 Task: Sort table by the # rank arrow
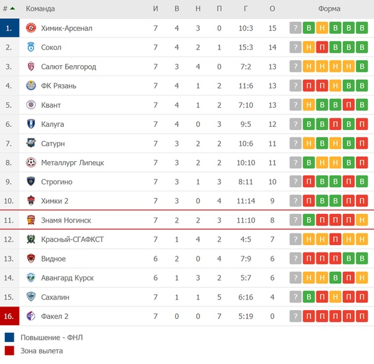coord(13,9)
